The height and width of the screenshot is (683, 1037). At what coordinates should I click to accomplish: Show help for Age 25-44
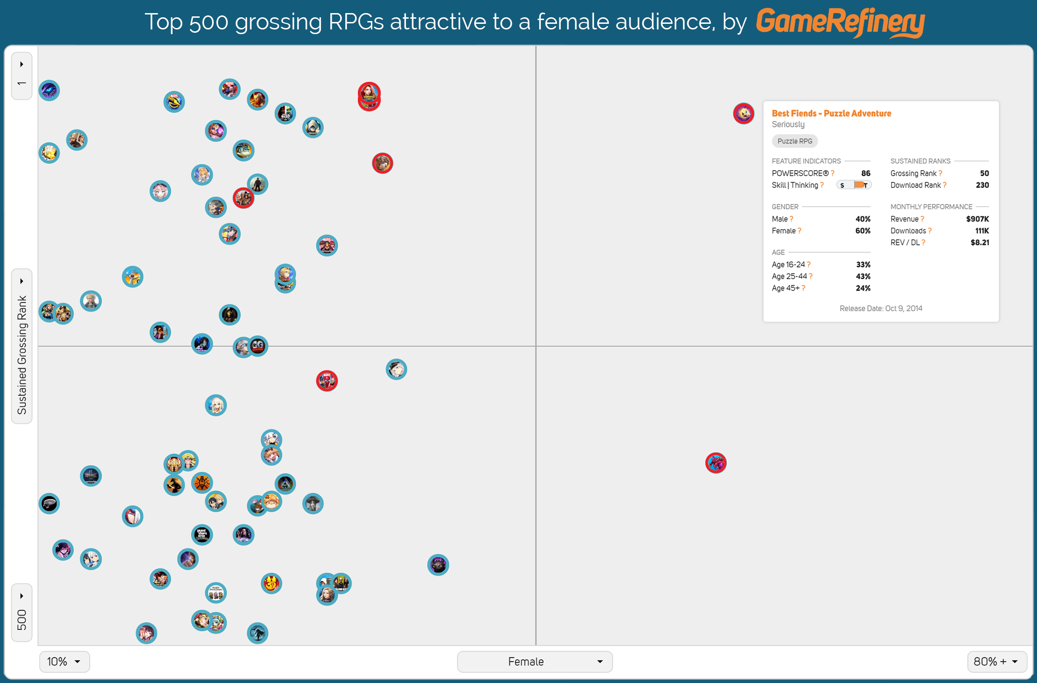811,276
